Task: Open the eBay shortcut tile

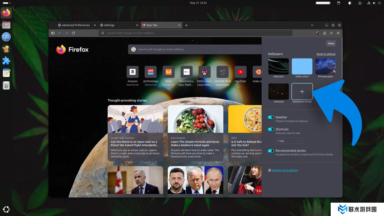Action: pos(186,72)
